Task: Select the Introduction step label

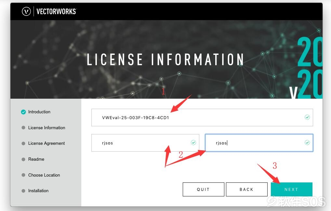Action: click(39, 112)
